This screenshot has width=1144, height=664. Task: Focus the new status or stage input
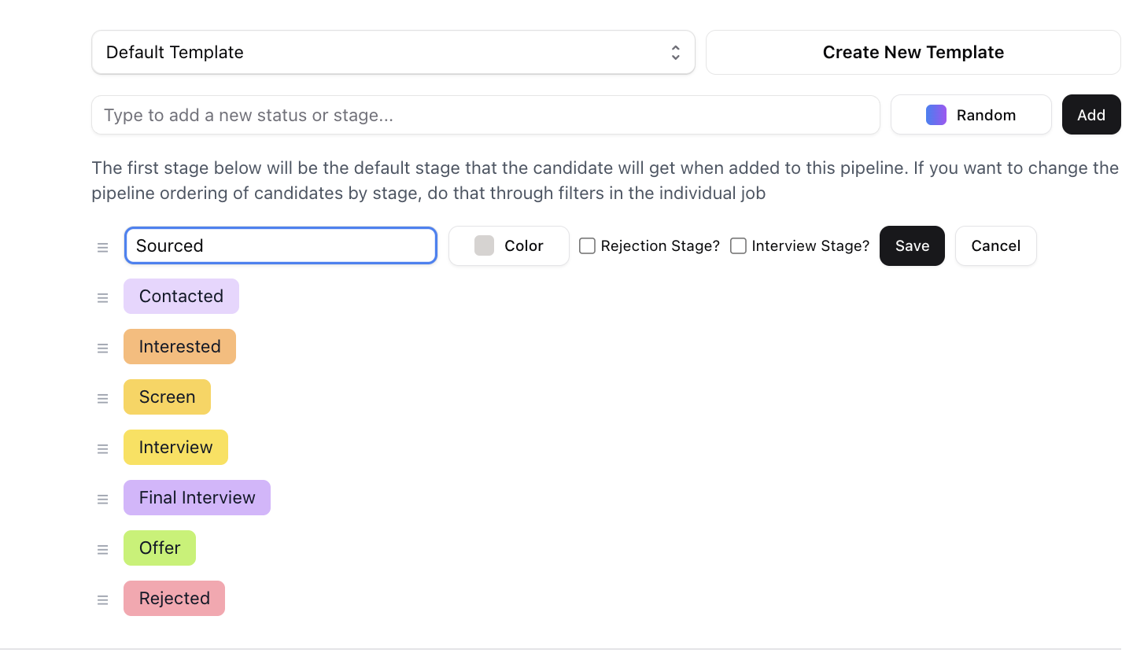click(x=485, y=116)
